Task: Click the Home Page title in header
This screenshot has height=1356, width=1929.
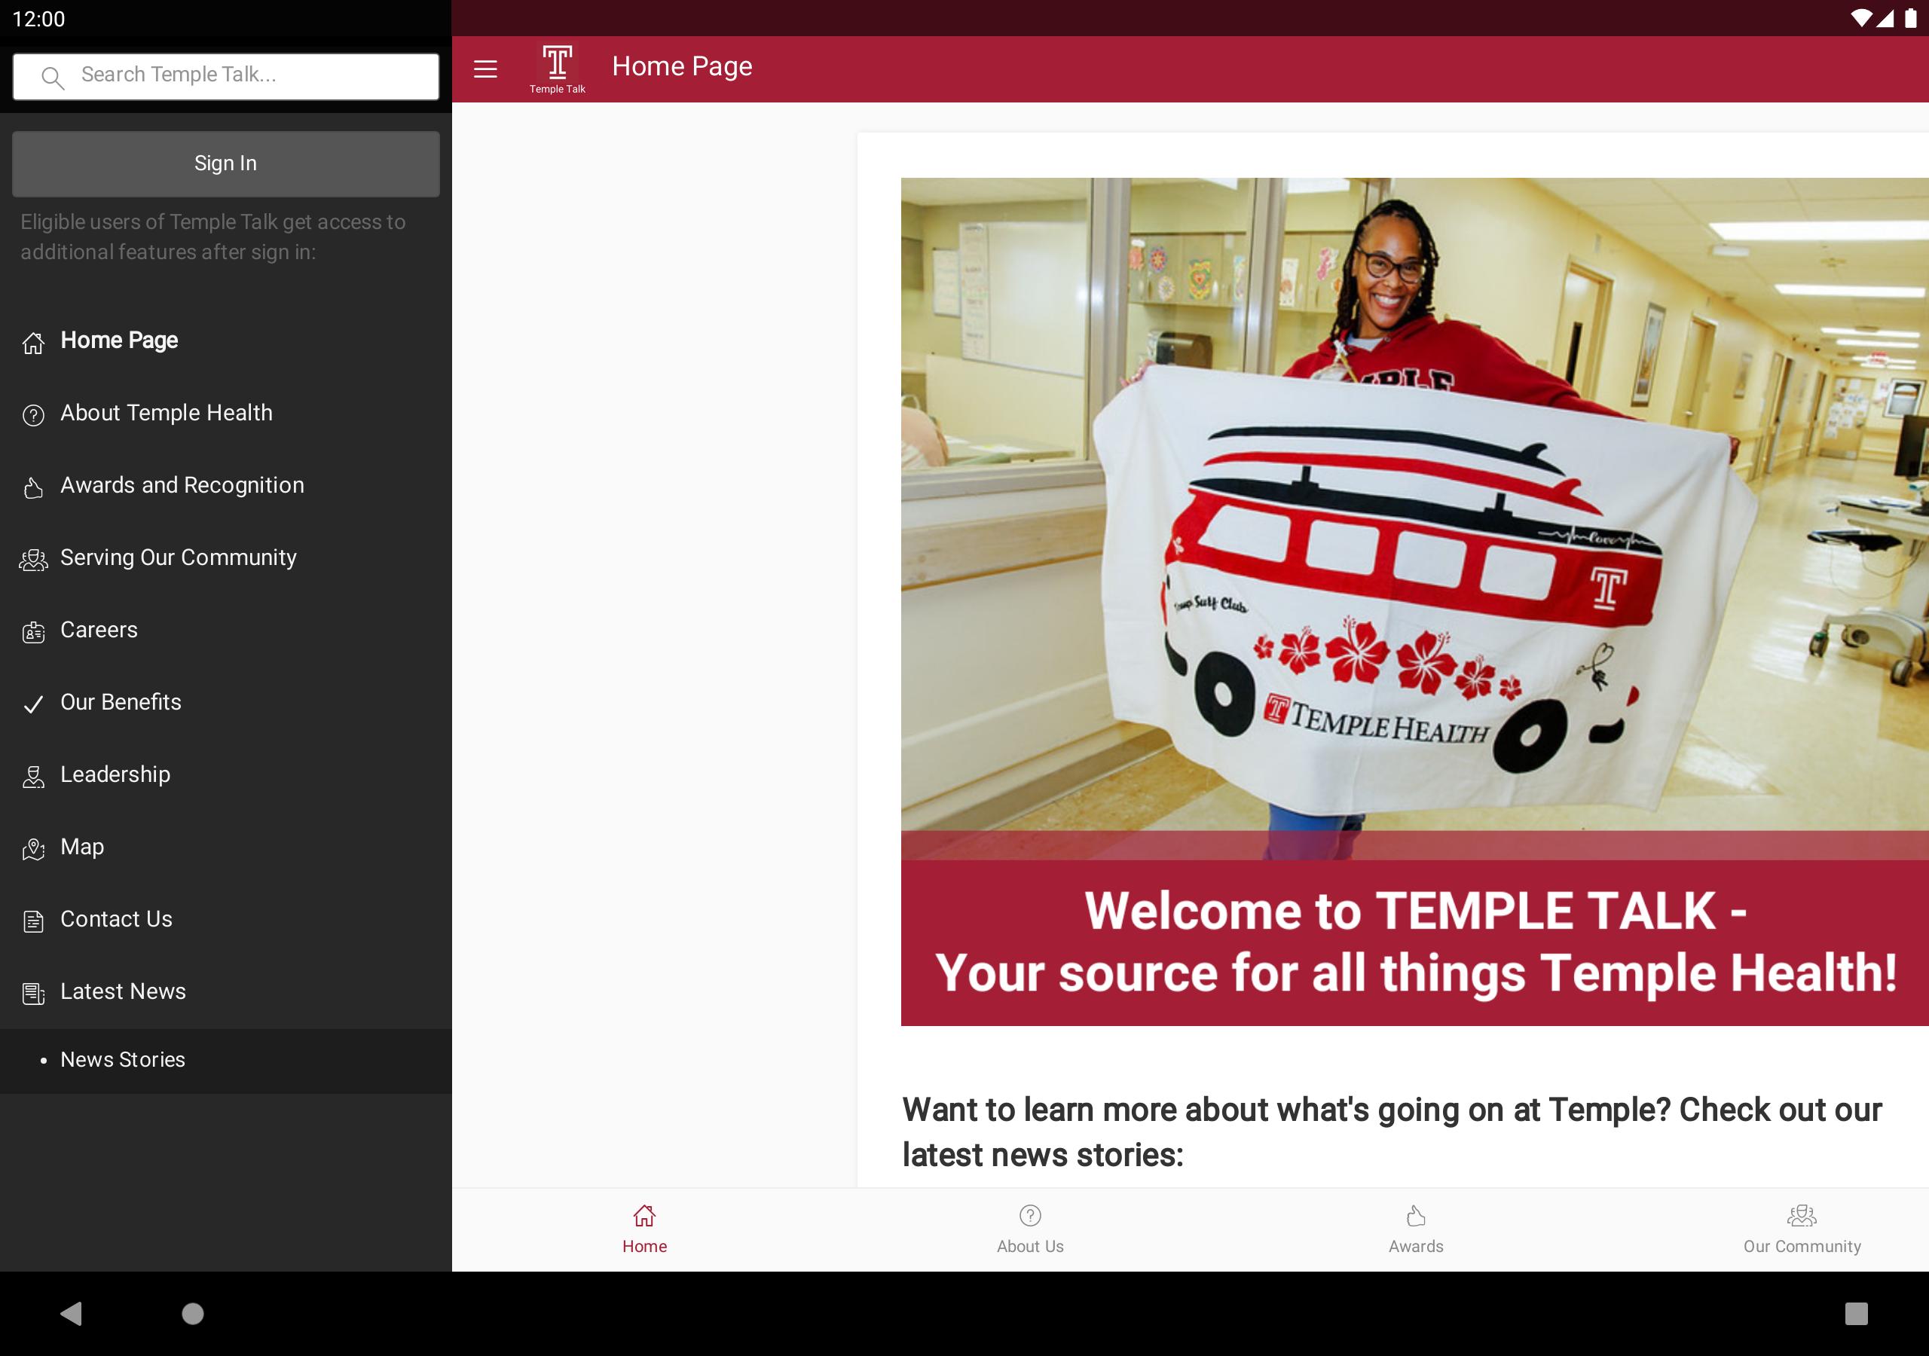Action: pyautogui.click(x=681, y=66)
